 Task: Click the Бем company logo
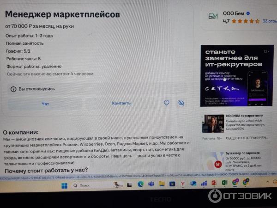213,17
